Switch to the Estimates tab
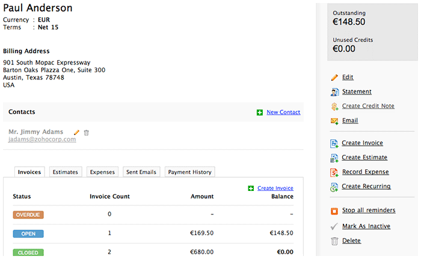The height and width of the screenshot is (259, 421). pos(66,172)
